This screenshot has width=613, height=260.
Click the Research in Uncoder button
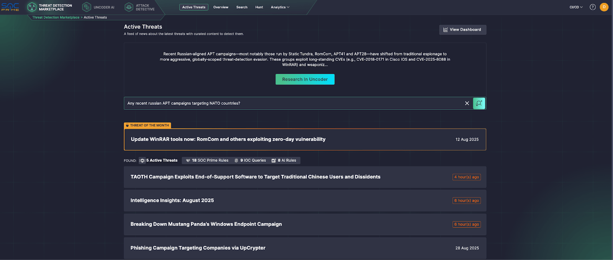tap(305, 79)
